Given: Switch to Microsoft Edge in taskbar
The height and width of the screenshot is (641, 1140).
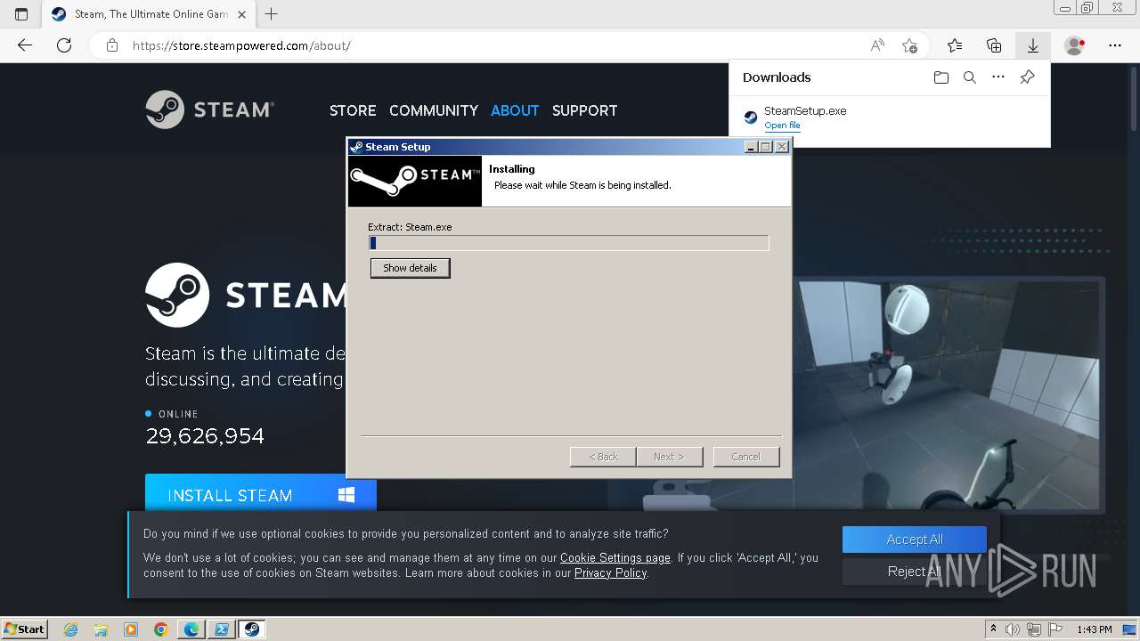Looking at the screenshot, I should point(191,629).
